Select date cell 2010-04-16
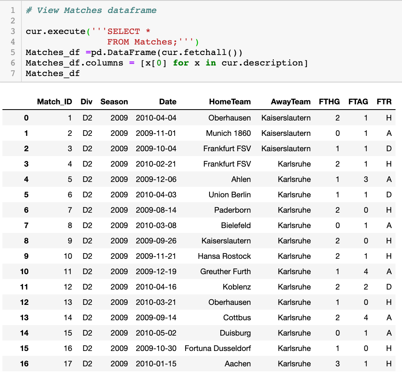Viewport: 402px width, 372px height. point(156,287)
